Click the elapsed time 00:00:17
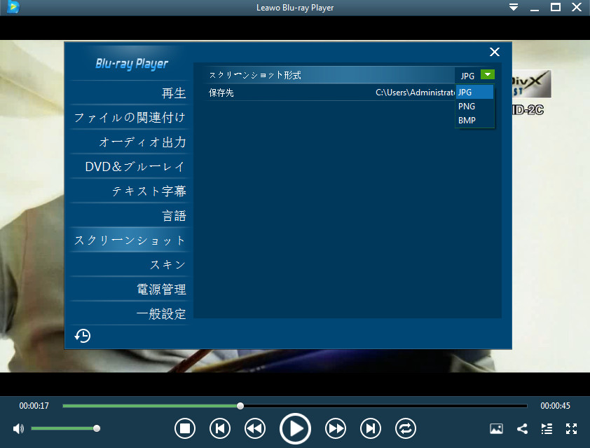Viewport: 590px width, 448px height. click(34, 406)
